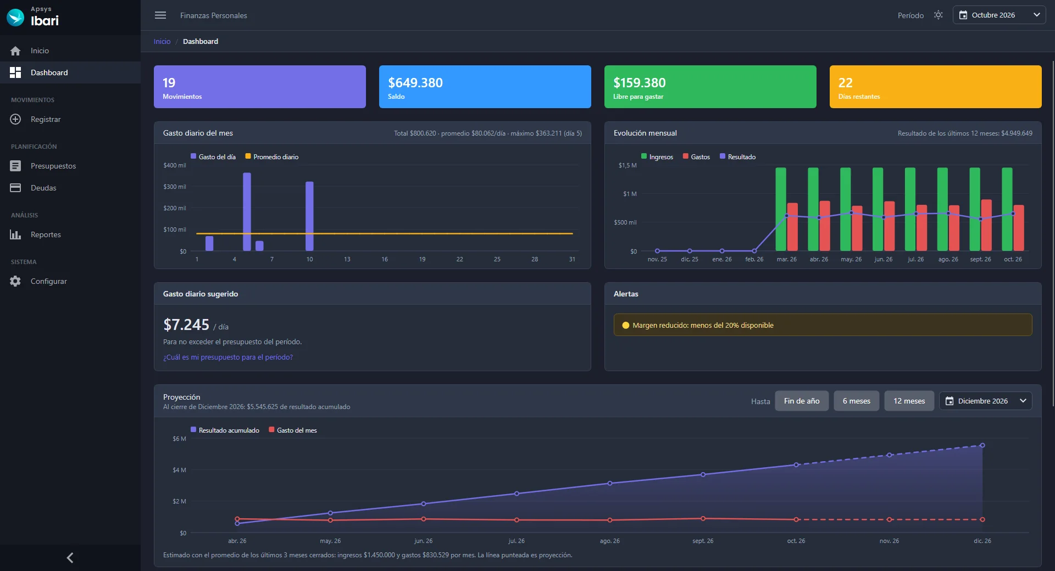Viewport: 1055px width, 571px height.
Task: Click the calendar icon in Octubre 2026 selector
Action: tap(963, 15)
